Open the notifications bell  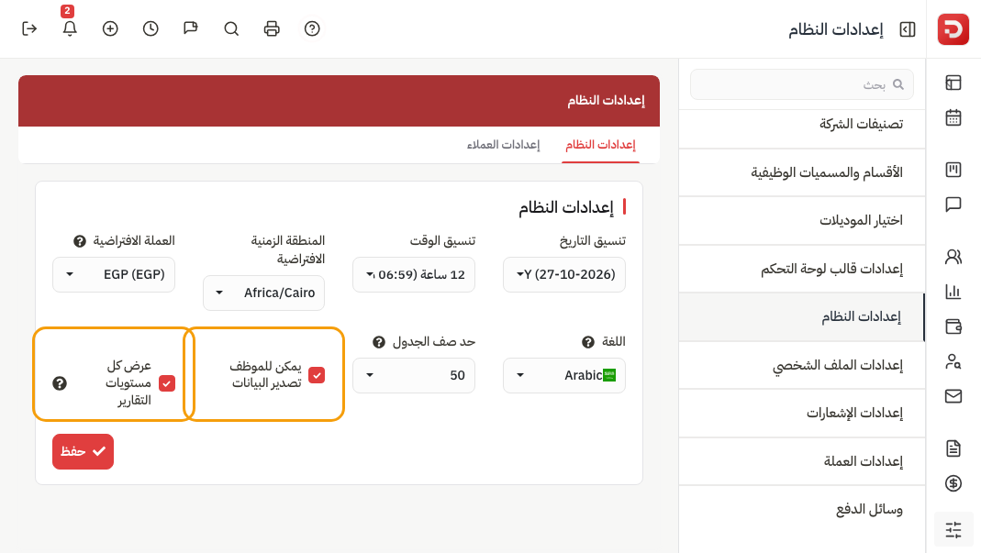pyautogui.click(x=70, y=28)
